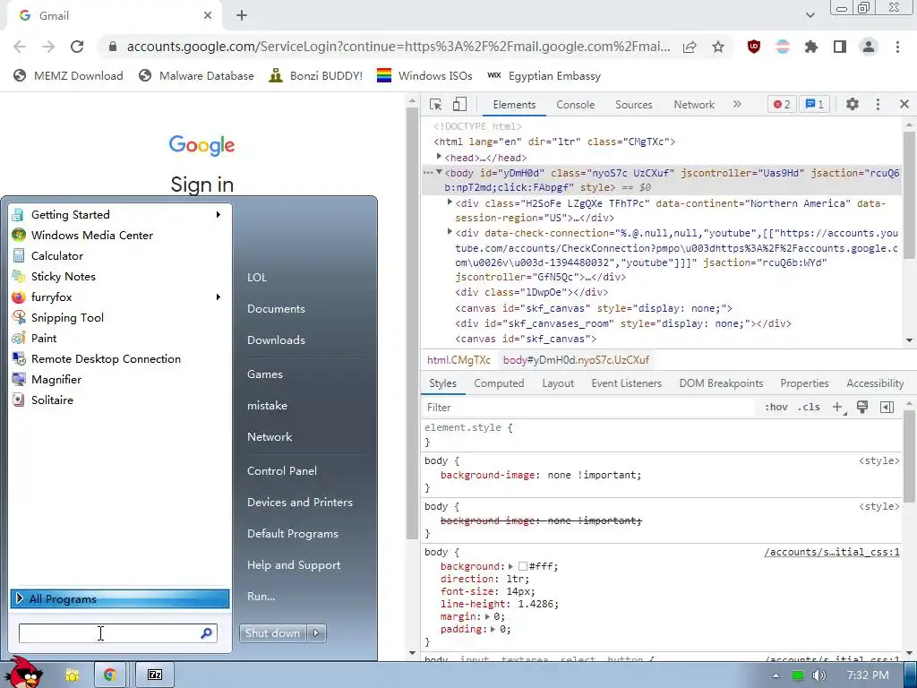Screen dimensions: 917x688
Task: Open DevTools settings gear
Action: click(x=853, y=104)
